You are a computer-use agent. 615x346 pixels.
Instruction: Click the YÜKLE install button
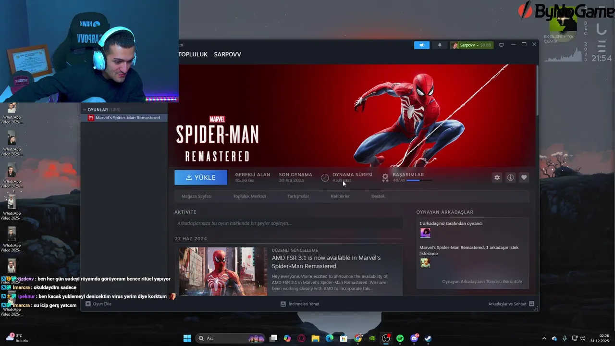coord(201,177)
